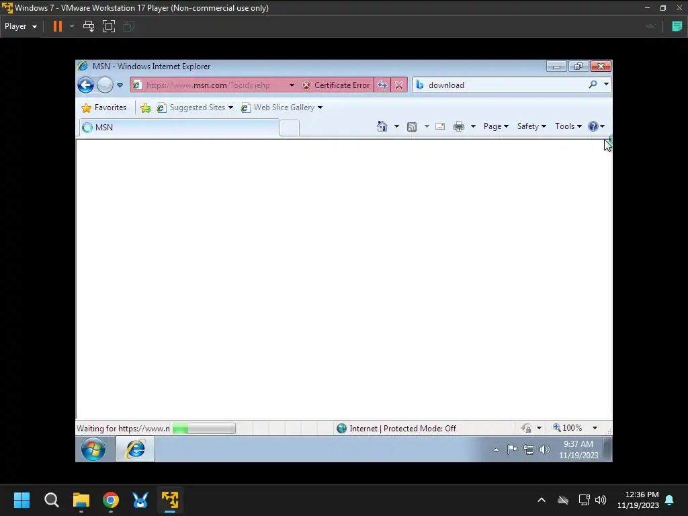Click the Windows 7 network tray icon
The width and height of the screenshot is (688, 516).
click(529, 449)
